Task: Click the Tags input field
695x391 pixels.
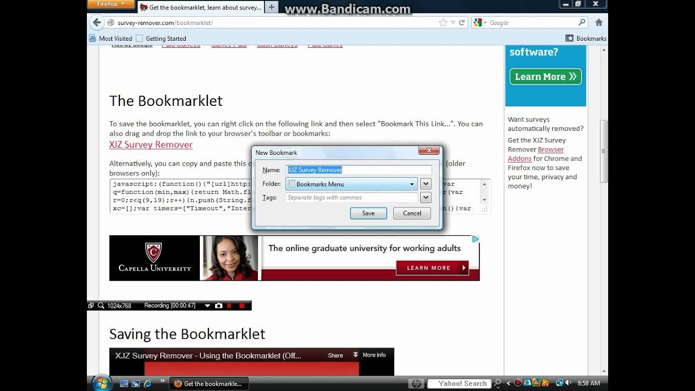Action: (351, 198)
